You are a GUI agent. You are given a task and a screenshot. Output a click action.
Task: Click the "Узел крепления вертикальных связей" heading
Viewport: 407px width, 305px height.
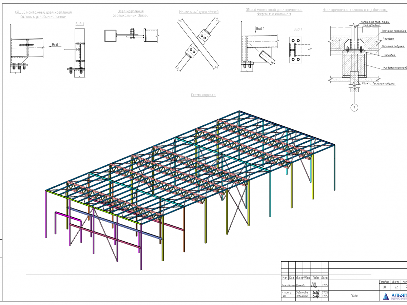pos(131,13)
